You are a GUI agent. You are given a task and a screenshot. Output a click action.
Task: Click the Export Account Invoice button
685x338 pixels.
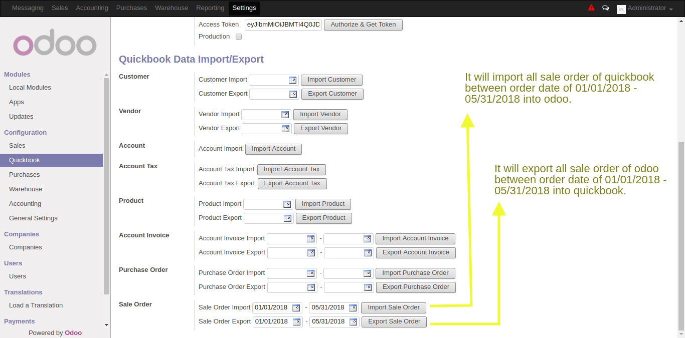416,253
